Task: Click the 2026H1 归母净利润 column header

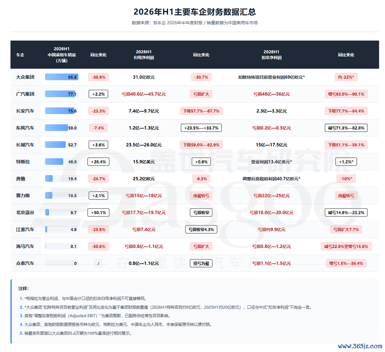Action: pyautogui.click(x=144, y=55)
